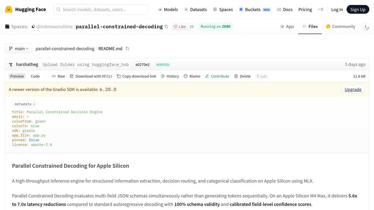Screen dimensions: 374x210
Task: Open commit hash a0270e2
Action: click(x=143, y=64)
